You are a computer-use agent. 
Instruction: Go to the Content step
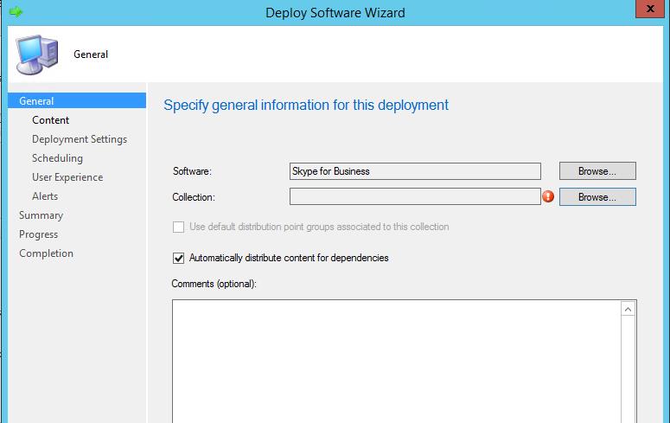[x=51, y=120]
